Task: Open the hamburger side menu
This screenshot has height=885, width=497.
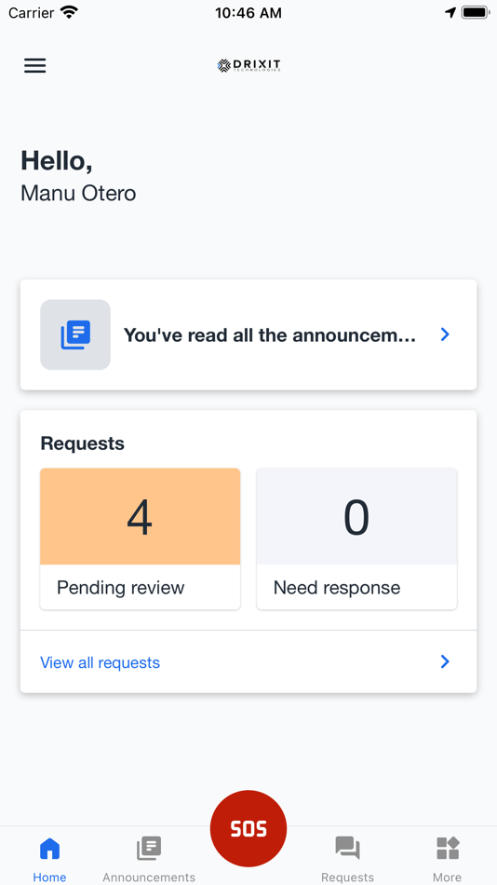Action: (35, 66)
